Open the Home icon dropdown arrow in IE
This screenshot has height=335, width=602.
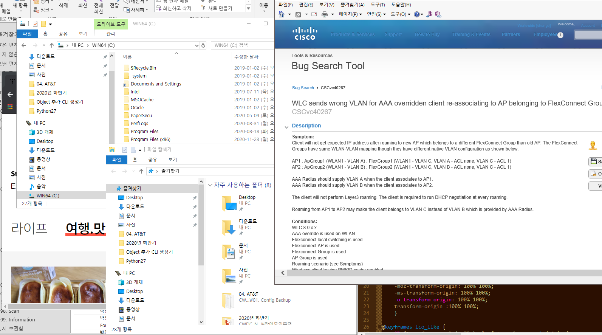(289, 14)
